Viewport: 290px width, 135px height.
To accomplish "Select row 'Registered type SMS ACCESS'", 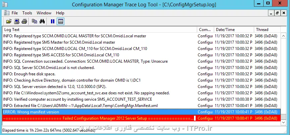I will click(x=141, y=55).
